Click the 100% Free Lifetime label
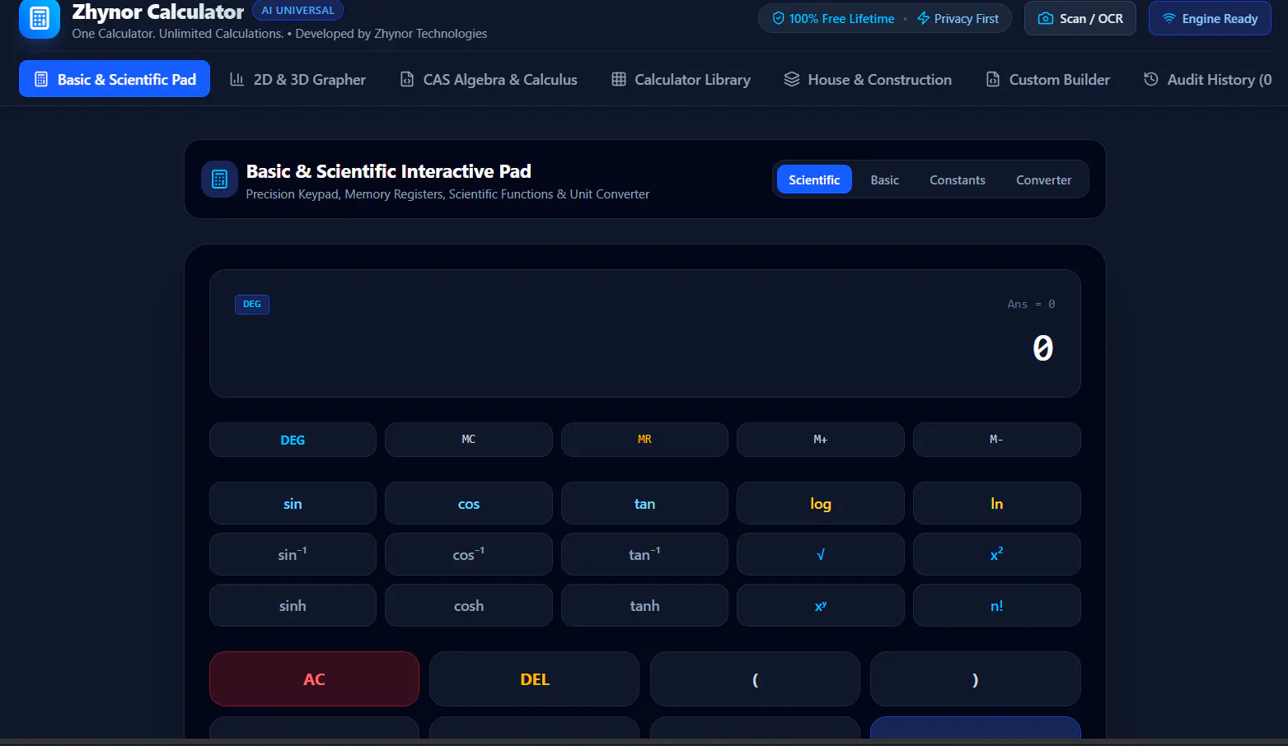Screen dimensions: 1288x746 pyautogui.click(x=841, y=18)
